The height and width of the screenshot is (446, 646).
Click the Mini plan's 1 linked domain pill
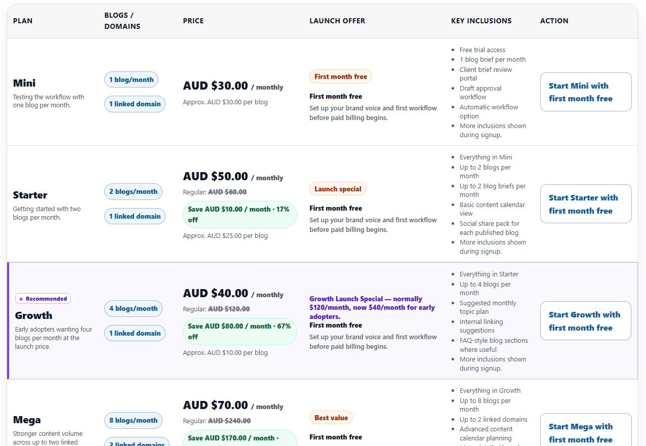pyautogui.click(x=135, y=104)
